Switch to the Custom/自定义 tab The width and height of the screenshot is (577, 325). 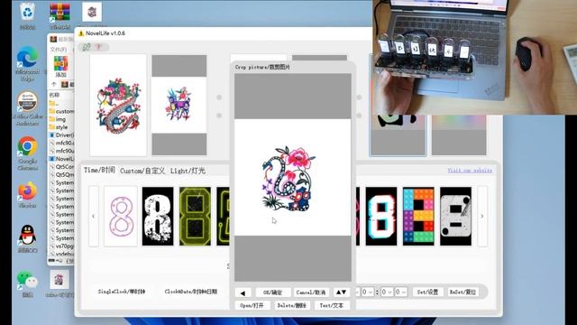142,171
